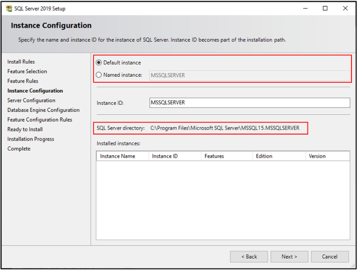Close the SQL Server 2019 Setup window
Screen dimensions: 359x271
click(345, 8)
